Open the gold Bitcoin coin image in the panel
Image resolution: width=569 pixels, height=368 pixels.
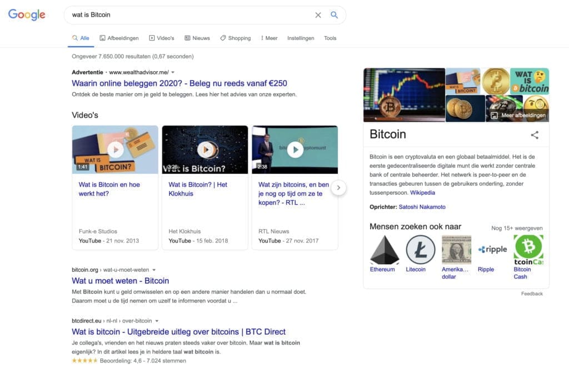[496, 81]
